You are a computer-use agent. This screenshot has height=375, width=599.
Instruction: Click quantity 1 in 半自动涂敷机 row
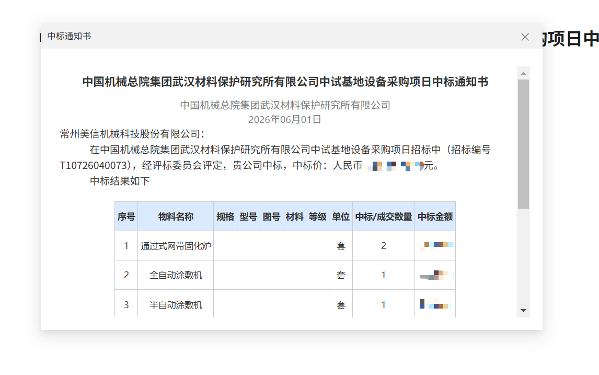[384, 305]
